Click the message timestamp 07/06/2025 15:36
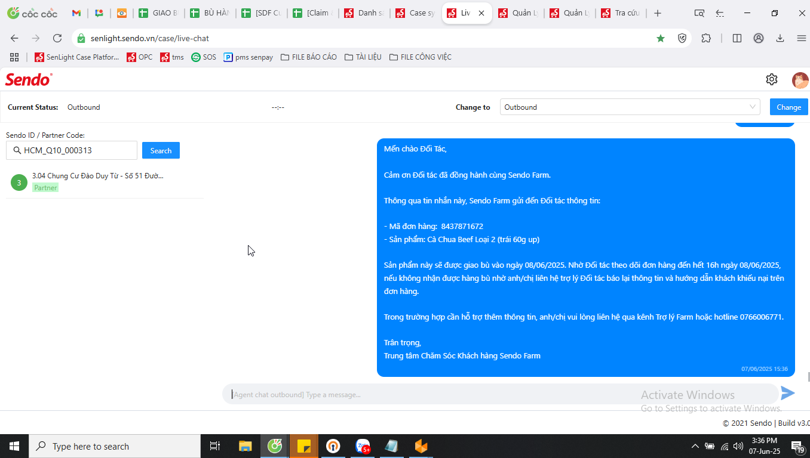Viewport: 810px width, 458px height. point(765,369)
